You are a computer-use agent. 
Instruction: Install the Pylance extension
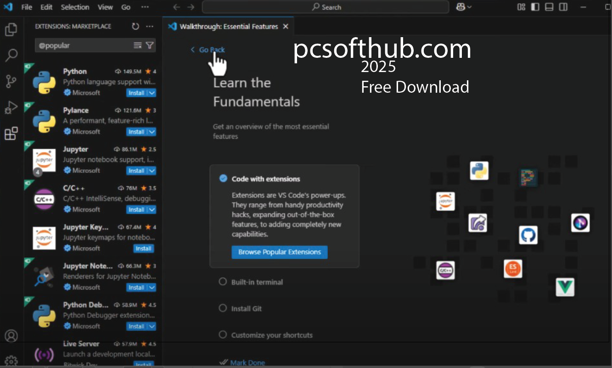137,132
